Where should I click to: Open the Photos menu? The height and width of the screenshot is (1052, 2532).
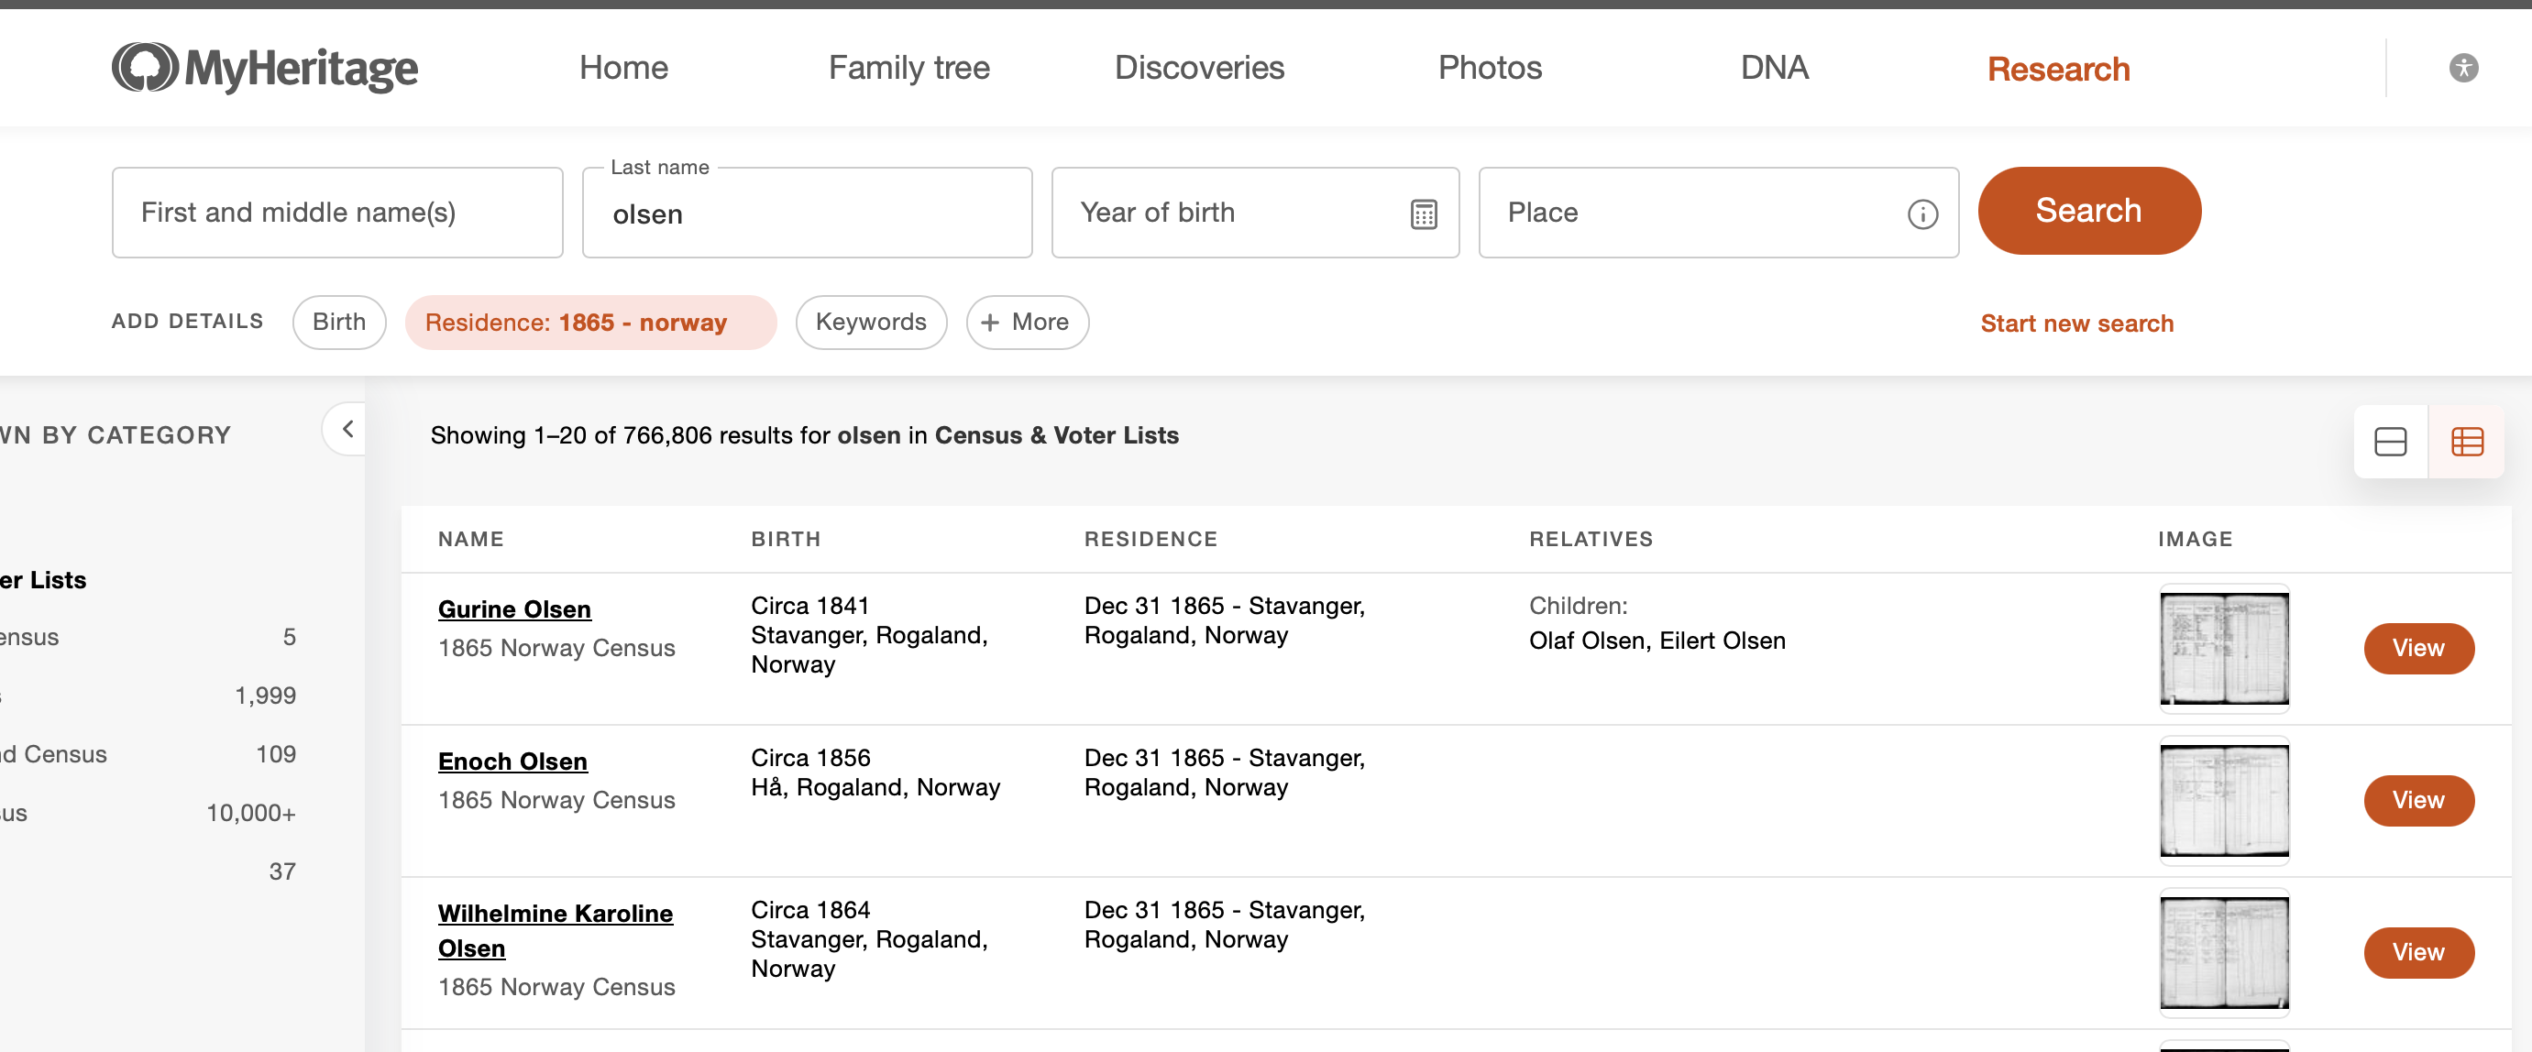(x=1490, y=68)
